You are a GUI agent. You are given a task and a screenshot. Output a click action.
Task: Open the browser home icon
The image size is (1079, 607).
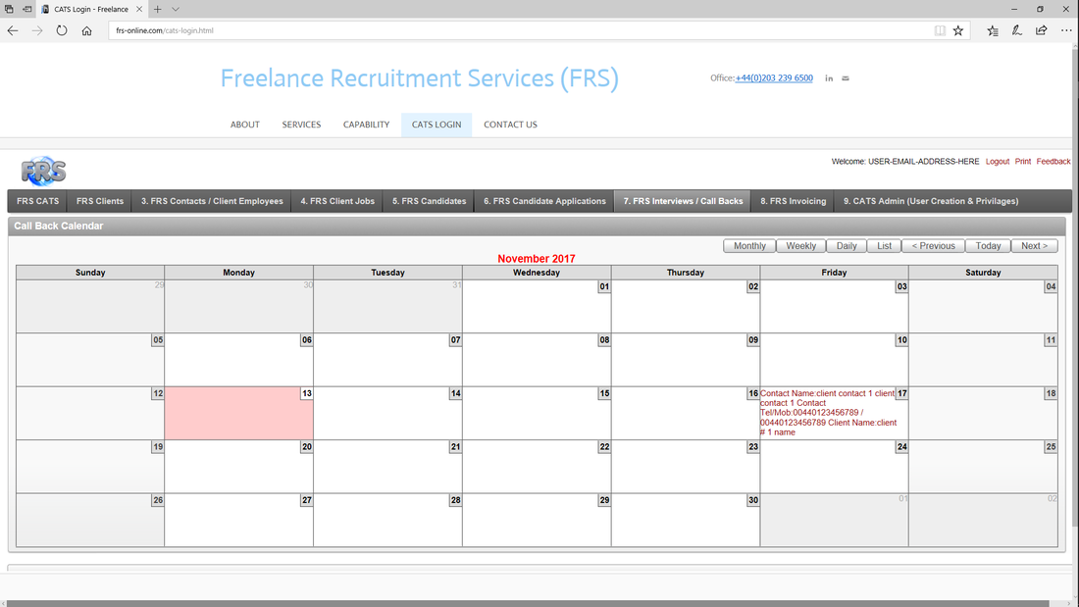point(86,30)
